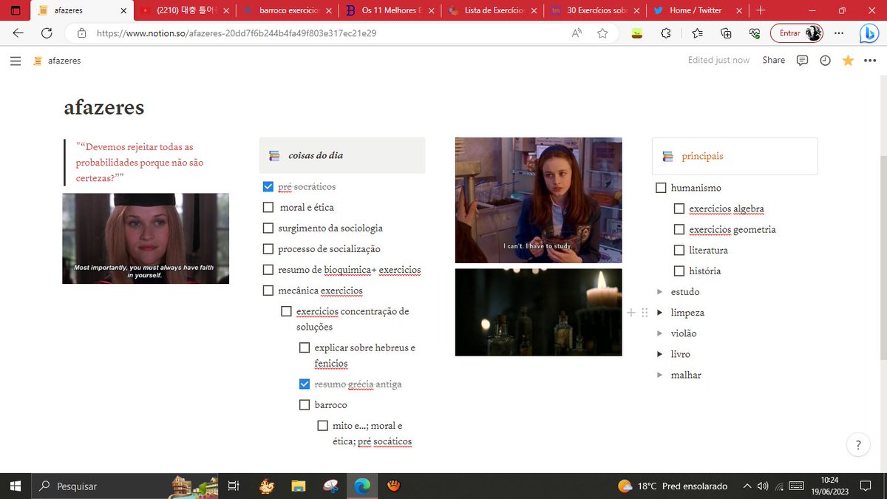The width and height of the screenshot is (887, 499).
Task: Open the Collections icon
Action: 726,33
